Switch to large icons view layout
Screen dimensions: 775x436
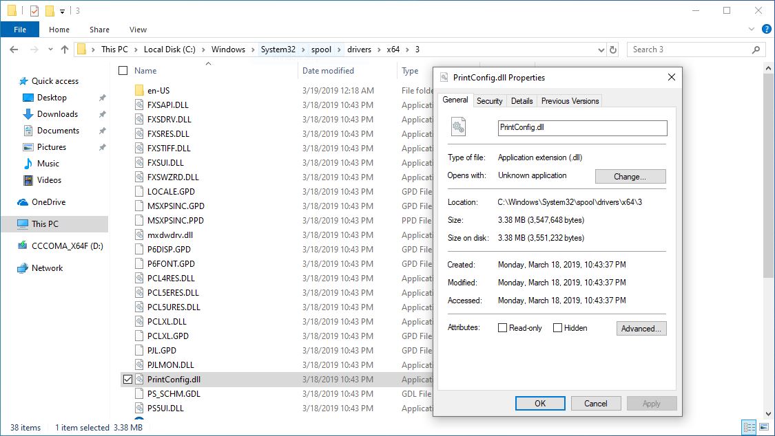(x=764, y=427)
